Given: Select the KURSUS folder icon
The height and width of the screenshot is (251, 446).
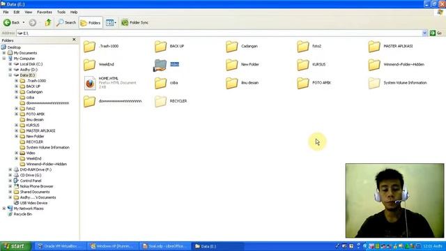Looking at the screenshot, I should tap(302, 65).
